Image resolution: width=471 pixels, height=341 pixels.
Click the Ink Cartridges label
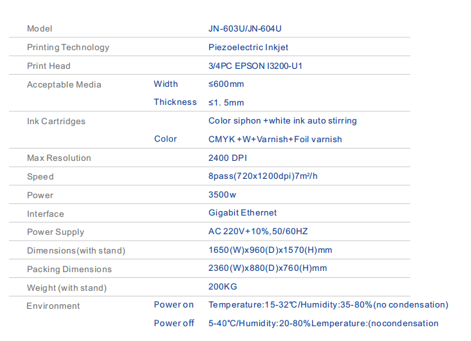(x=56, y=122)
